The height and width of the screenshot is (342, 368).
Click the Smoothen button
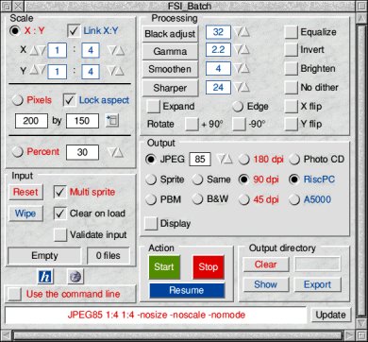click(x=170, y=69)
